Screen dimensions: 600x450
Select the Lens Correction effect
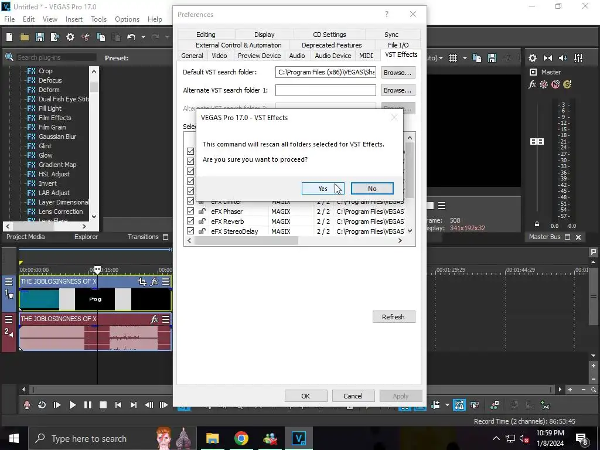tap(60, 212)
